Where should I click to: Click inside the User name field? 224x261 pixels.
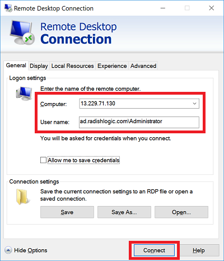click(139, 122)
